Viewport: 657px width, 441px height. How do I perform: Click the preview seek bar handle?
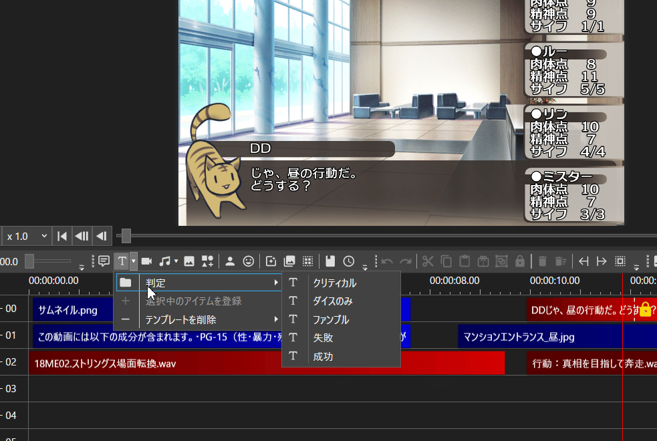pyautogui.click(x=126, y=236)
